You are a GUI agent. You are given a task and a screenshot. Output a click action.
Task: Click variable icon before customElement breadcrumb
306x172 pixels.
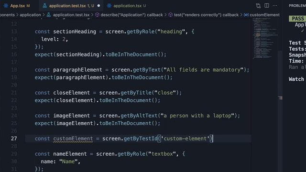pos(246,15)
